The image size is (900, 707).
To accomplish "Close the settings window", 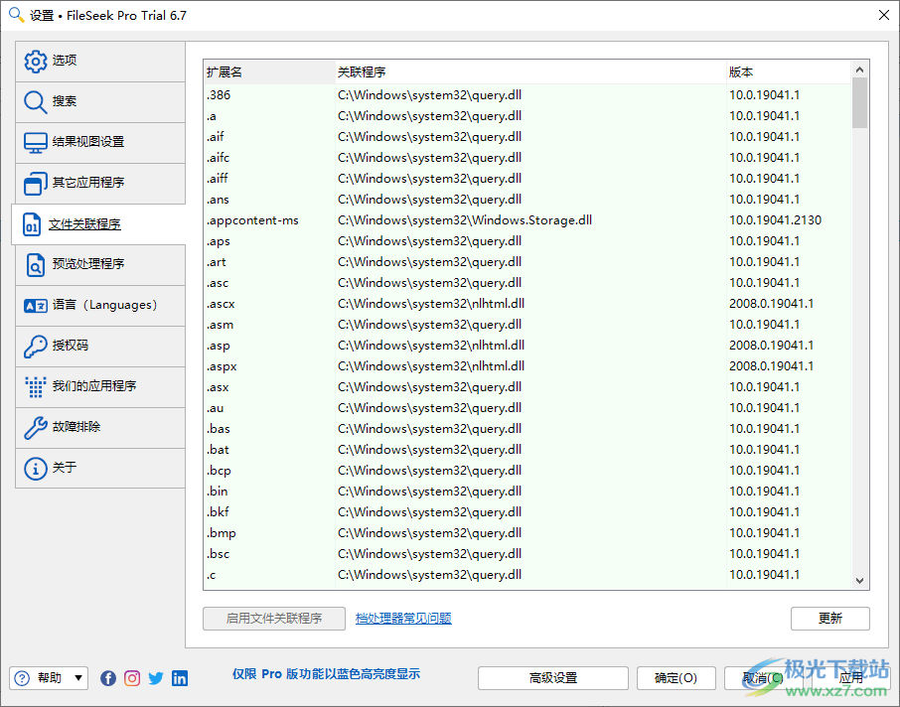I will 884,15.
